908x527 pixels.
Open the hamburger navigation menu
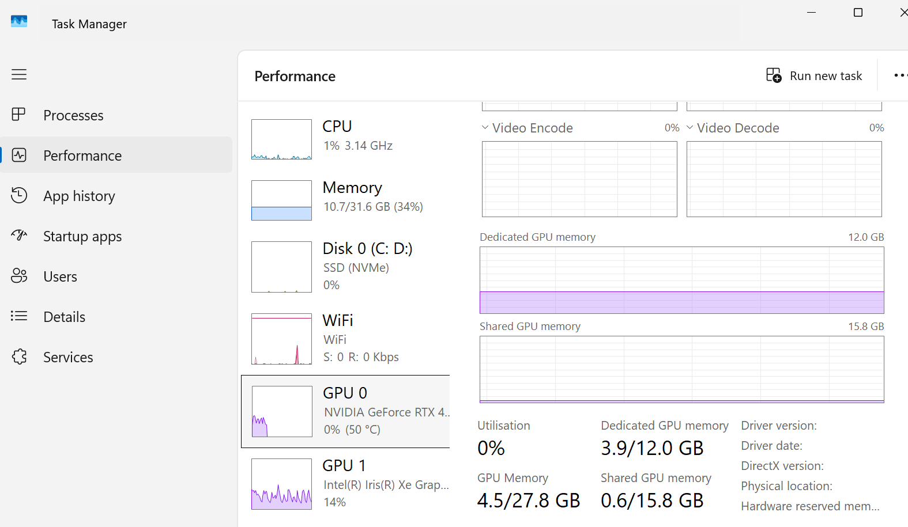19,74
